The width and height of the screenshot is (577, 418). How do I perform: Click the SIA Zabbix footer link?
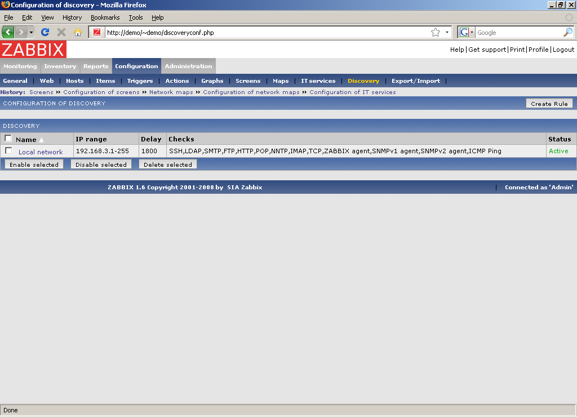tap(245, 187)
